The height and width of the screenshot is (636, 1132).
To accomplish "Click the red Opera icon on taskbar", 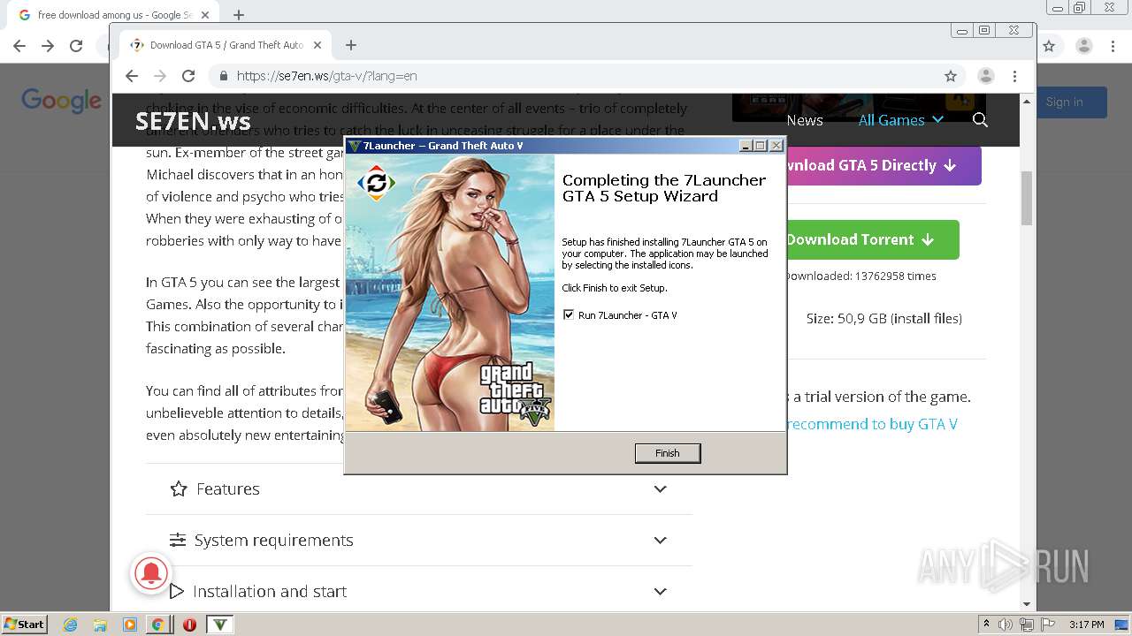I will tap(189, 625).
